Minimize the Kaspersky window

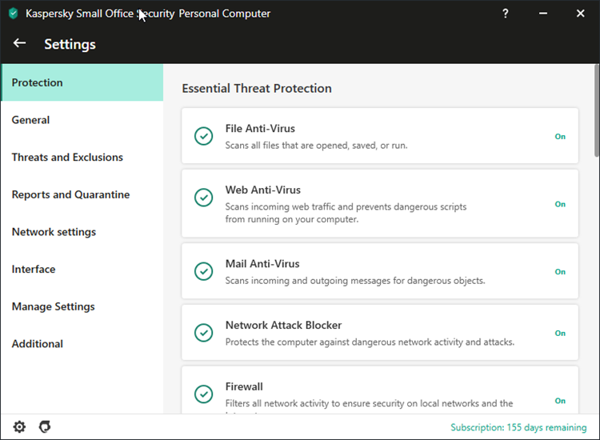tap(543, 14)
